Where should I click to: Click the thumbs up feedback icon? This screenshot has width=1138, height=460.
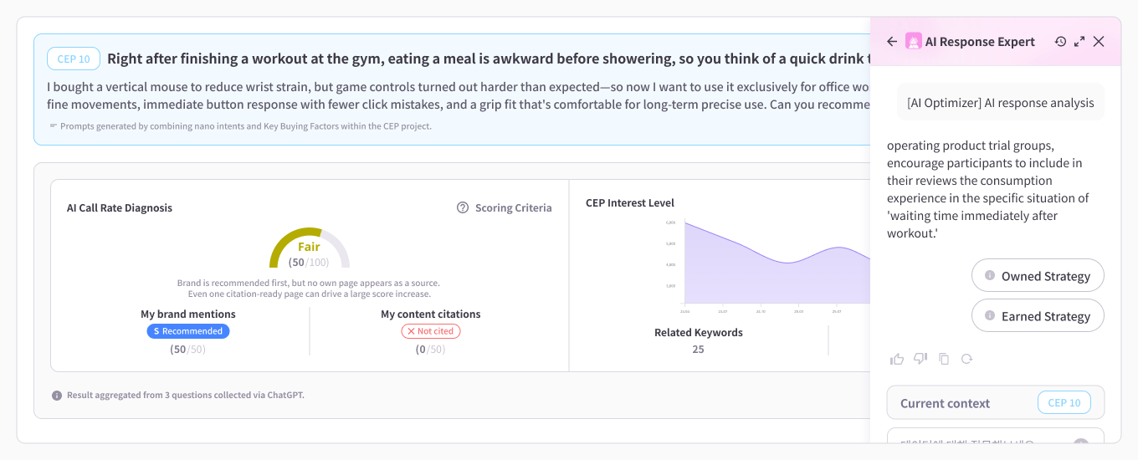click(x=897, y=359)
